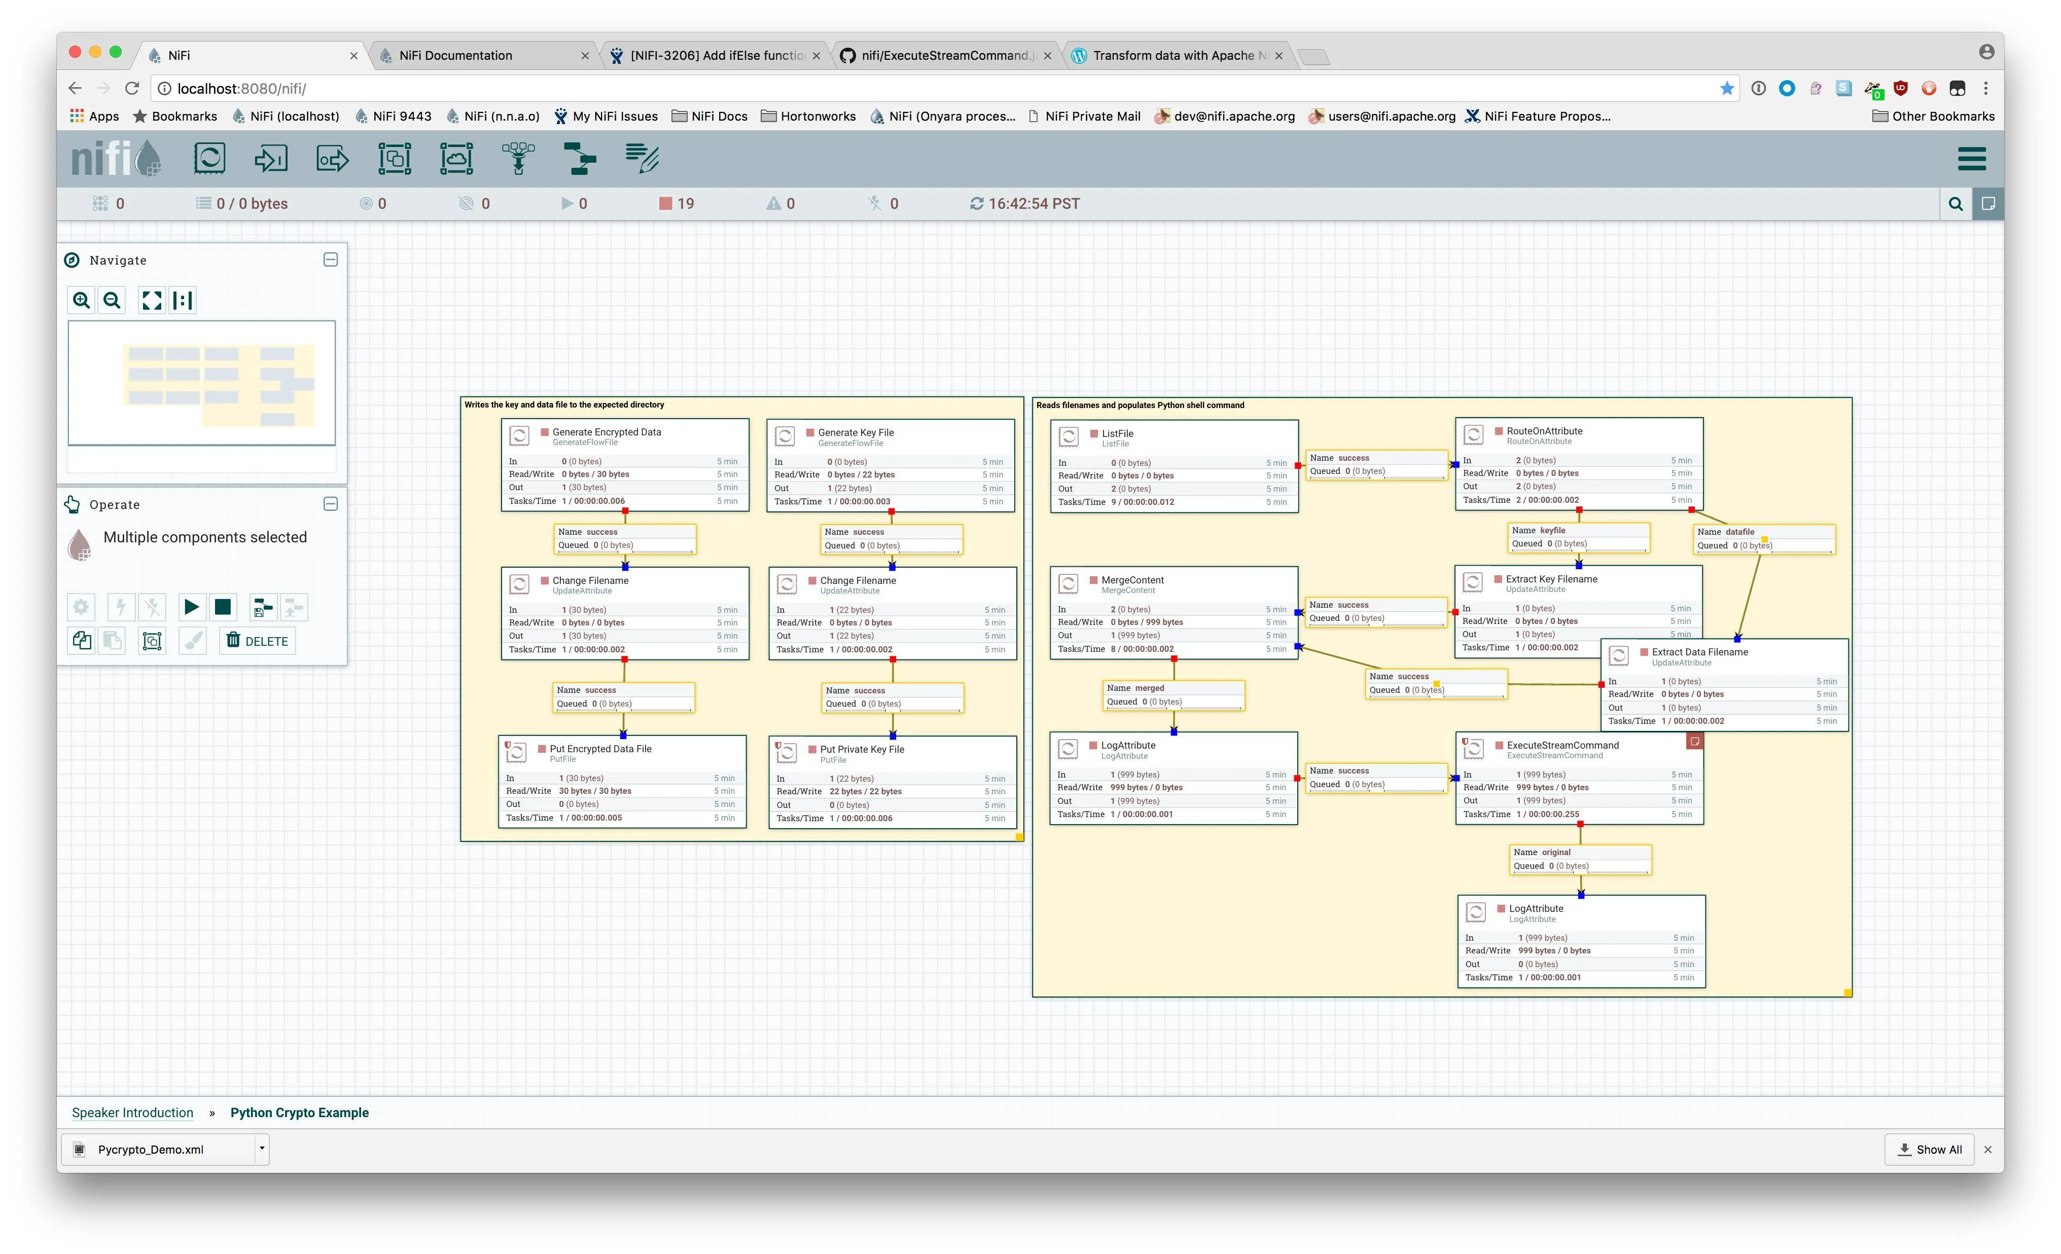Switch to the NiFi Documentation tab
Image resolution: width=2061 pixels, height=1254 pixels.
[x=456, y=55]
